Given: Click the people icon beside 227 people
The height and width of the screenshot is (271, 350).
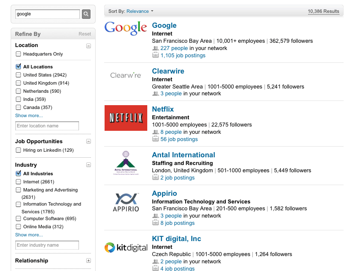Looking at the screenshot, I should [x=155, y=48].
